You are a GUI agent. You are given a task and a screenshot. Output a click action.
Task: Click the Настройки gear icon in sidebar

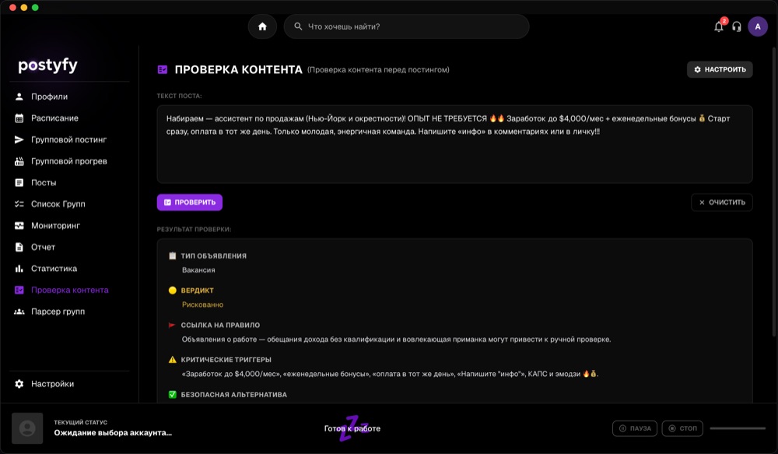(19, 383)
